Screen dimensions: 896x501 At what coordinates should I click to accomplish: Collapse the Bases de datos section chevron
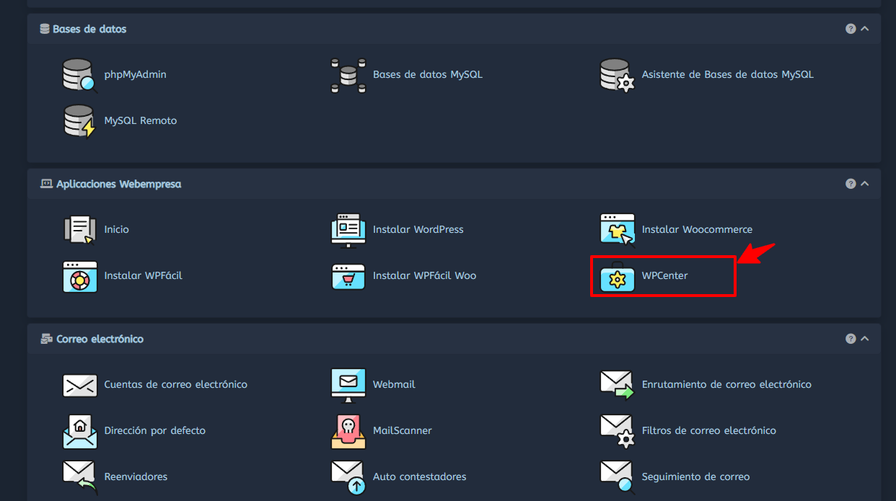point(865,29)
